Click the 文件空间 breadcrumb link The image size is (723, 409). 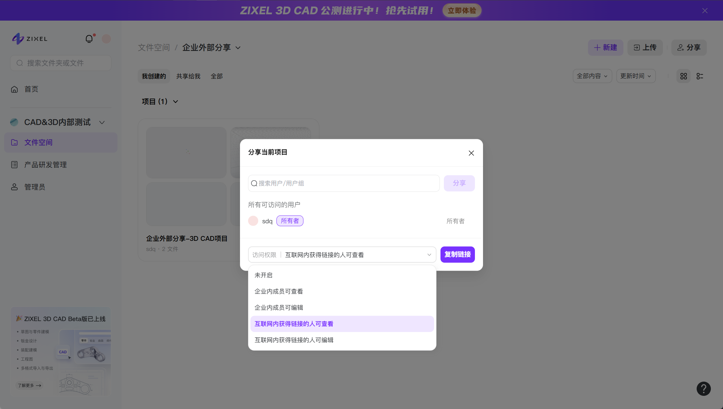click(154, 48)
